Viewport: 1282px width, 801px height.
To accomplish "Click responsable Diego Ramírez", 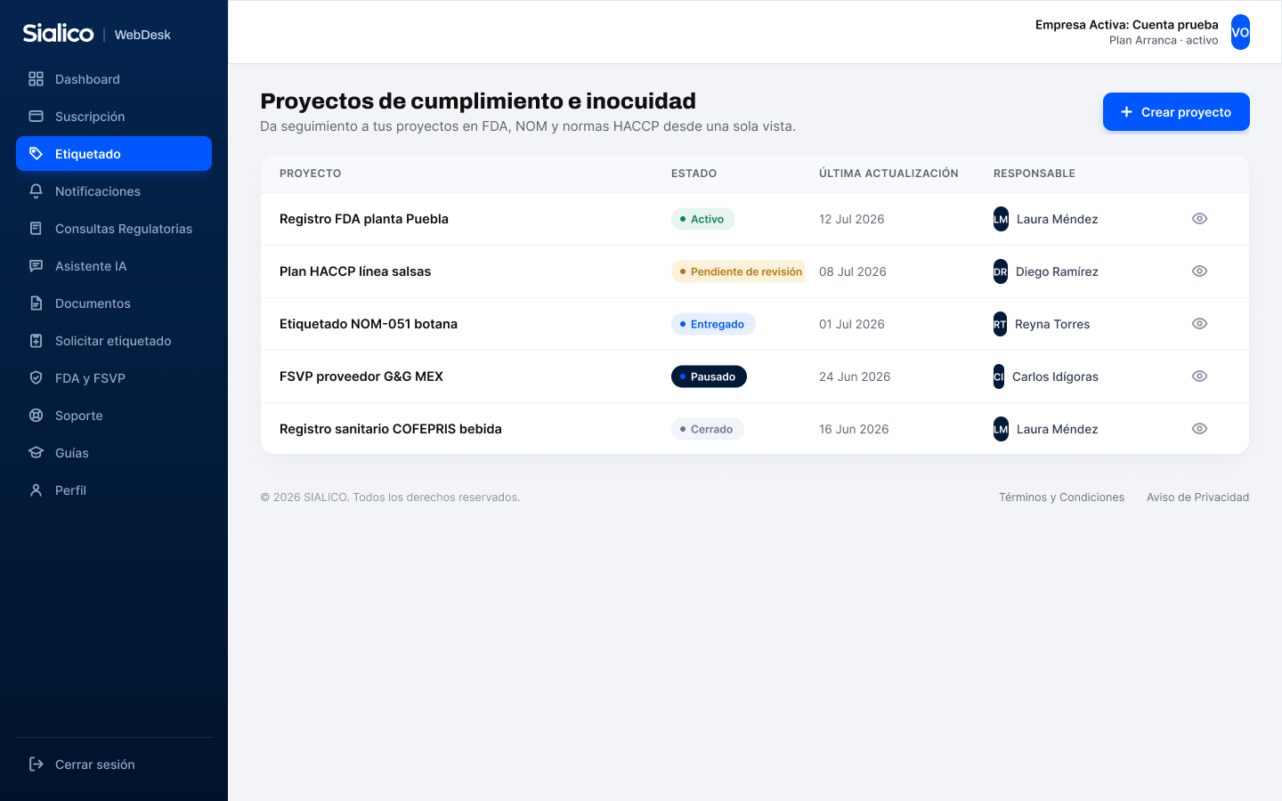I will tap(1057, 271).
